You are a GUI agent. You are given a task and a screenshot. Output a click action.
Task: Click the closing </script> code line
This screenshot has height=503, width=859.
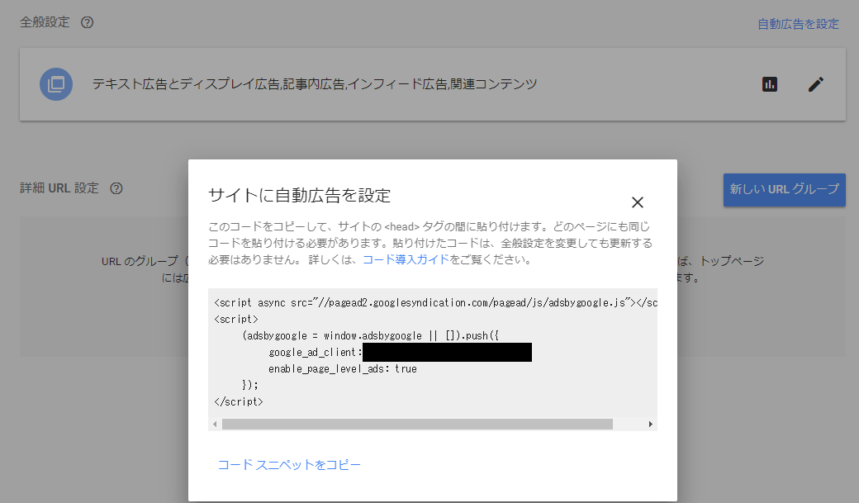239,401
